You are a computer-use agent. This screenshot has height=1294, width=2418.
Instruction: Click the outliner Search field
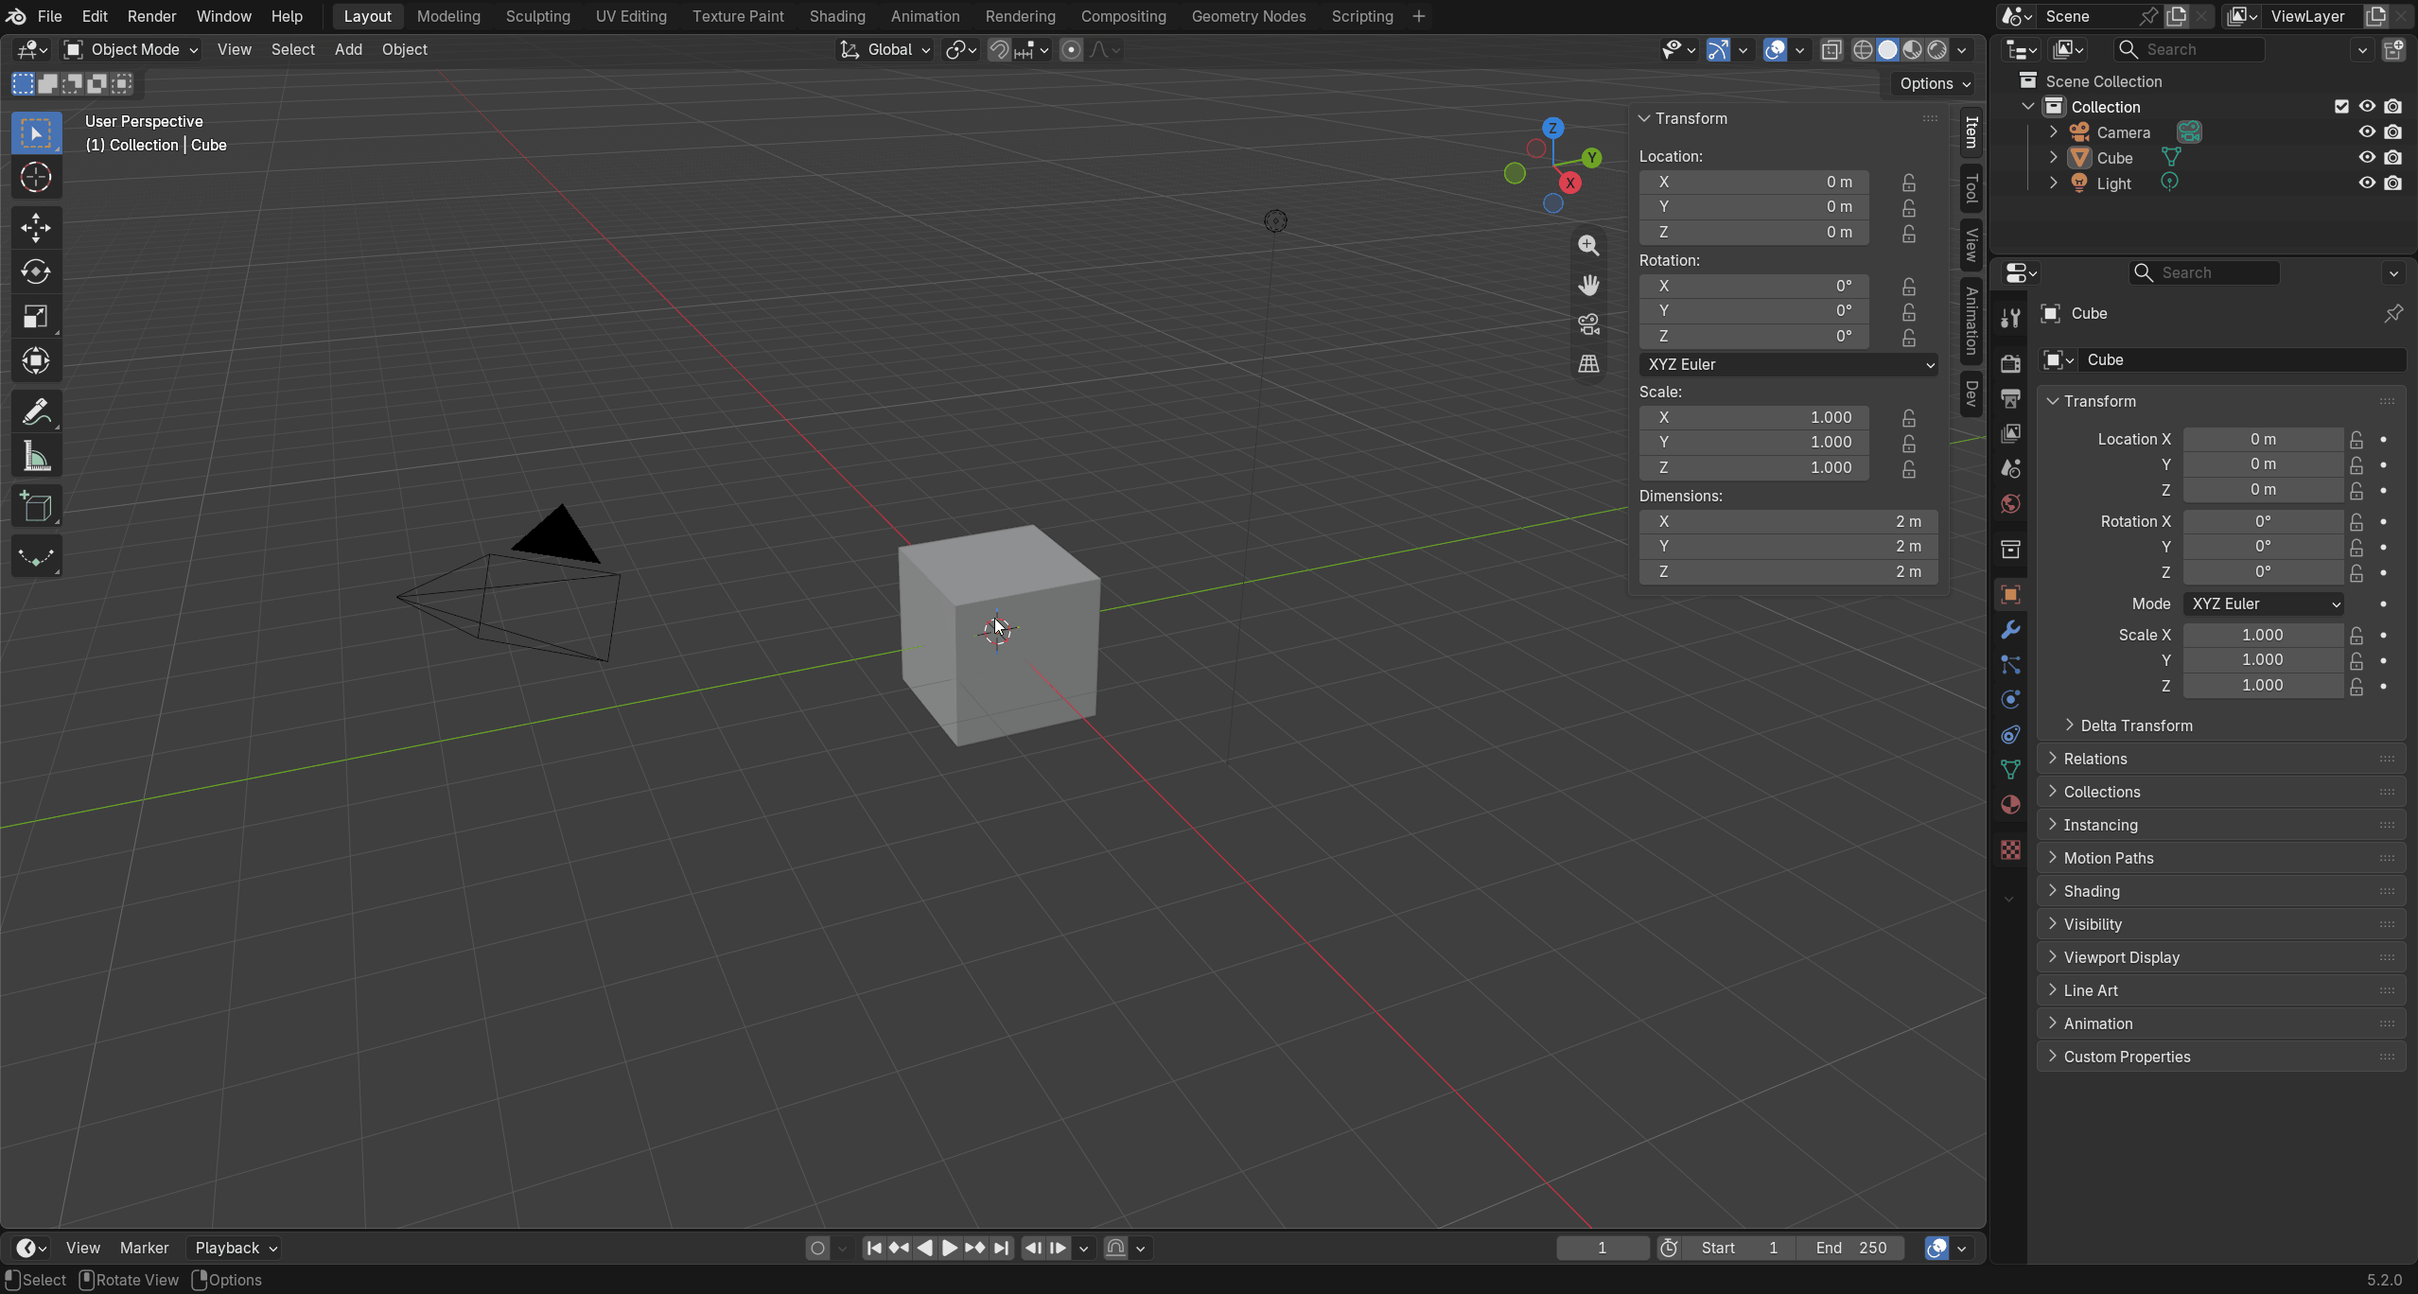click(x=2189, y=50)
